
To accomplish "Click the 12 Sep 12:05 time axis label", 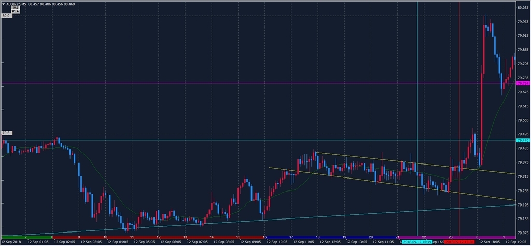I will click(x=330, y=242).
